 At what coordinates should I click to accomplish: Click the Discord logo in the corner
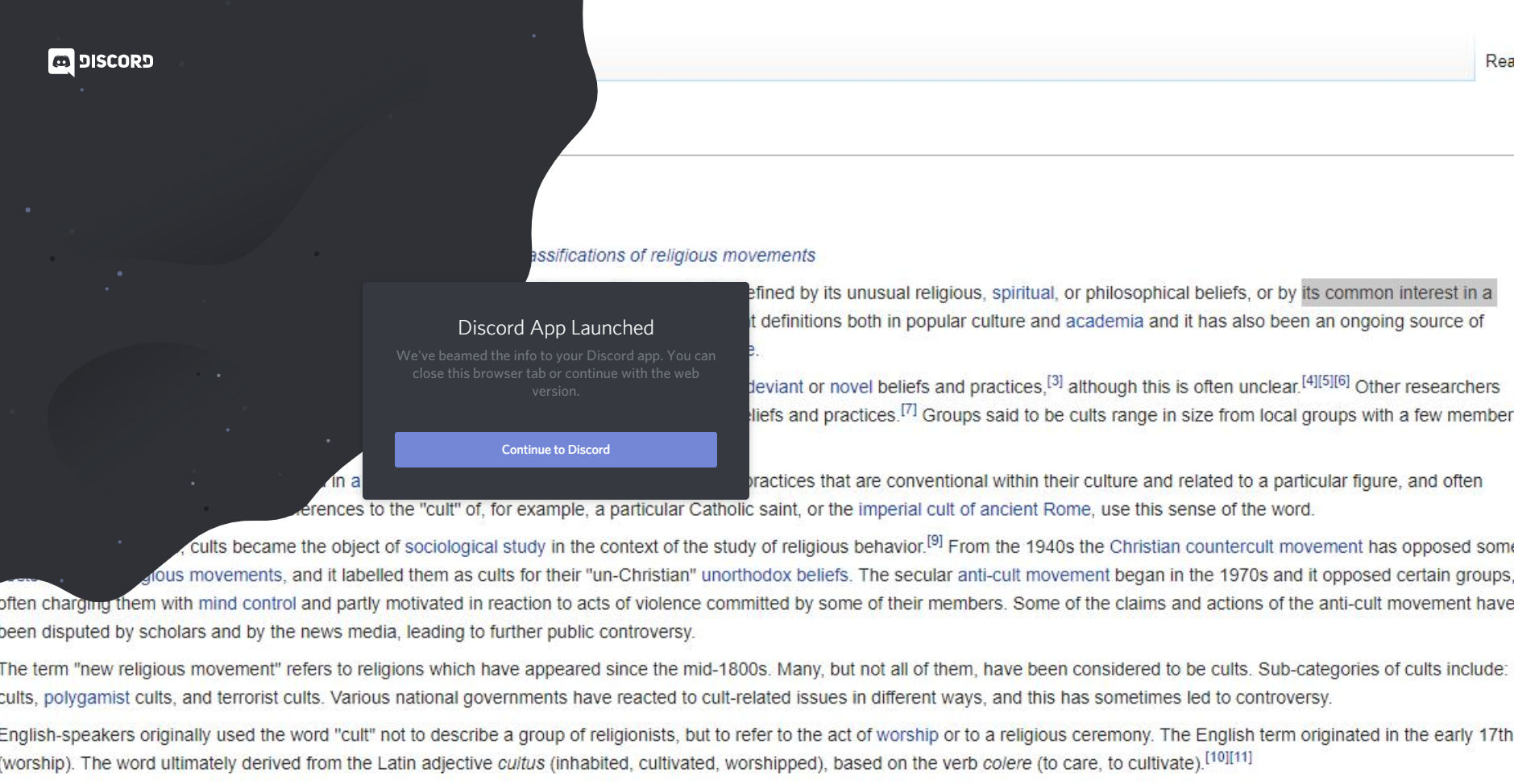(101, 61)
